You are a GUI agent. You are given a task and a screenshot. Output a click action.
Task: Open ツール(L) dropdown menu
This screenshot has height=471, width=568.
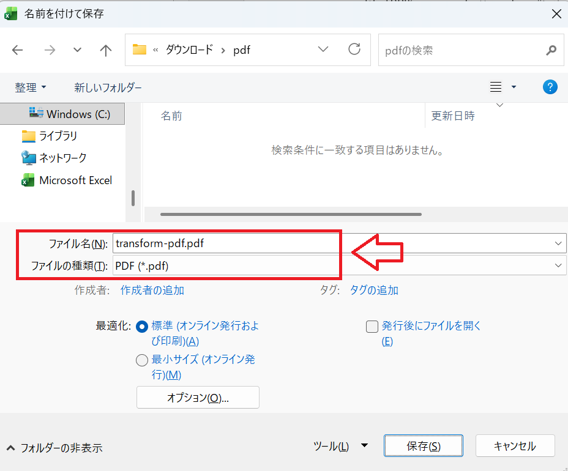pyautogui.click(x=340, y=446)
